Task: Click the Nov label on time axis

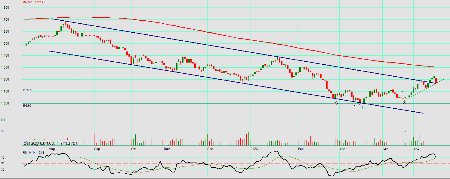Action: [x=167, y=149]
